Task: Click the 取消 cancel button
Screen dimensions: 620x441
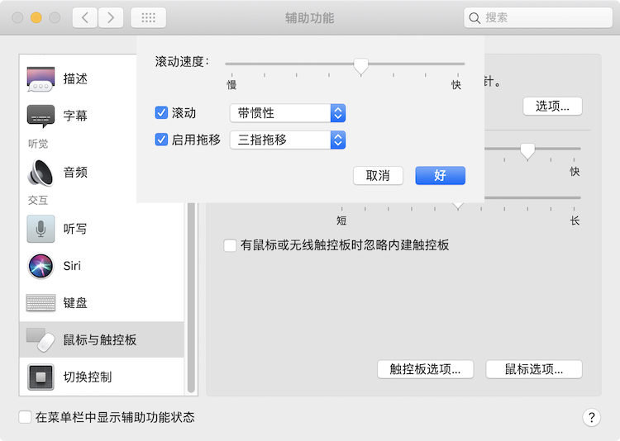Action: pyautogui.click(x=378, y=176)
